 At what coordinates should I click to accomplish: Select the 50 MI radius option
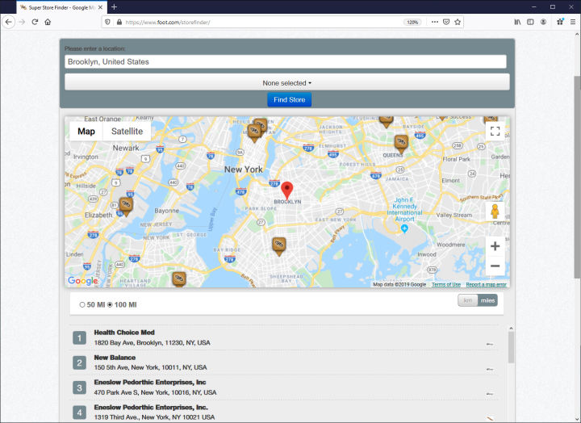coord(82,305)
